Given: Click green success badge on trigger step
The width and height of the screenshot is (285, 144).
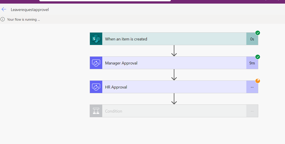Looking at the screenshot, I should [258, 33].
